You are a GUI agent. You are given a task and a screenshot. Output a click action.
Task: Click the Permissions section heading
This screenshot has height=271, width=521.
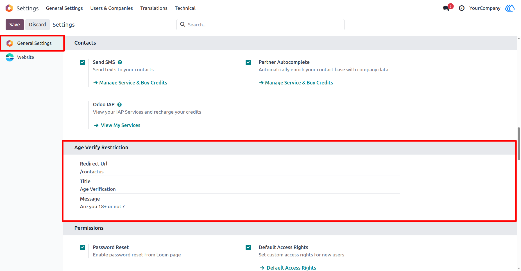pyautogui.click(x=89, y=228)
